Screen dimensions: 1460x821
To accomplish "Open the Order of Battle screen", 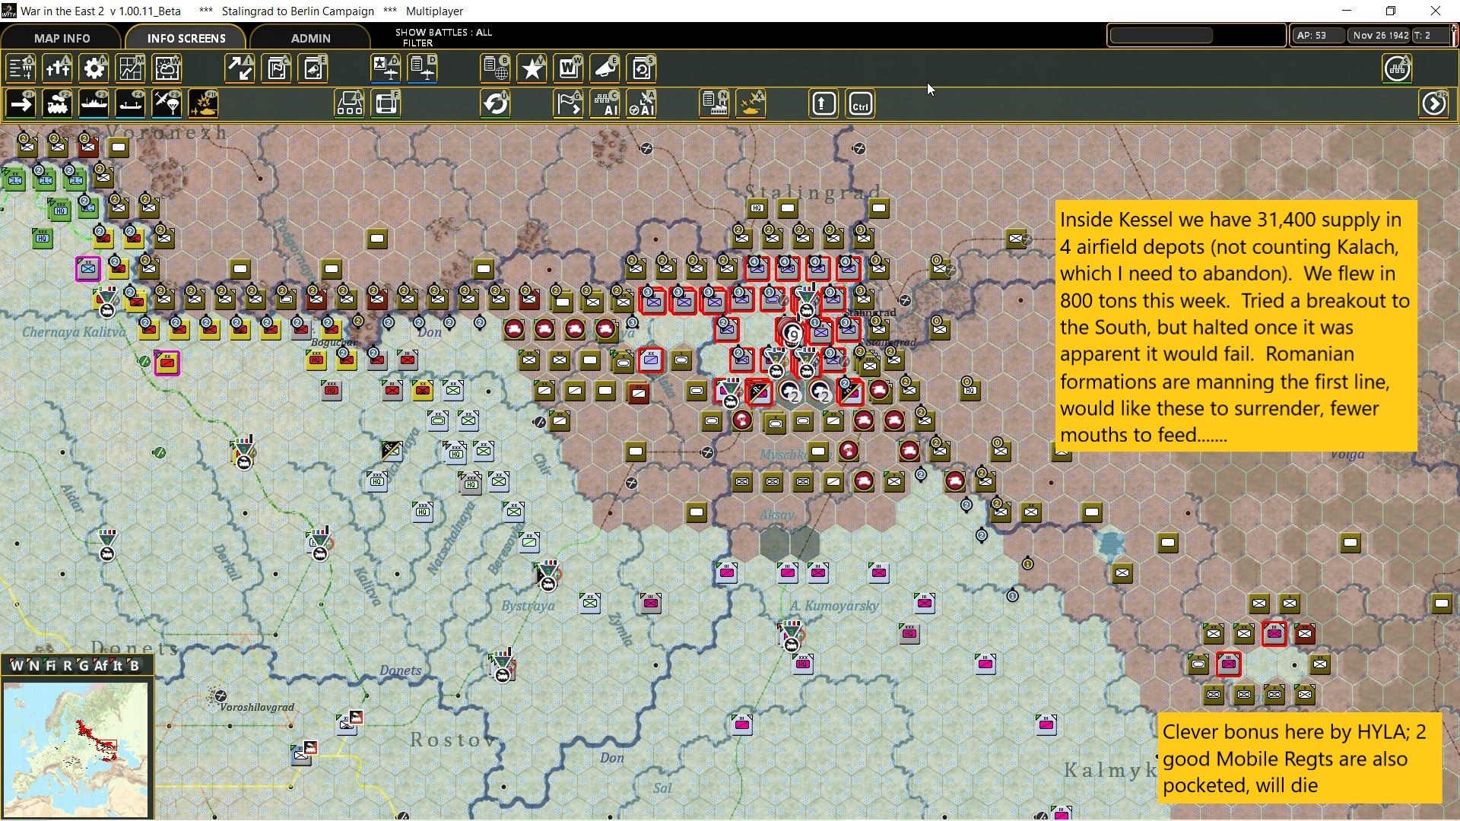I will point(21,68).
